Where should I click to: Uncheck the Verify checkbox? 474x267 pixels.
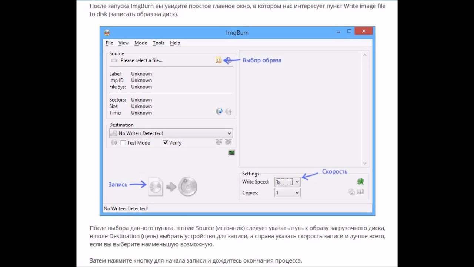point(166,143)
